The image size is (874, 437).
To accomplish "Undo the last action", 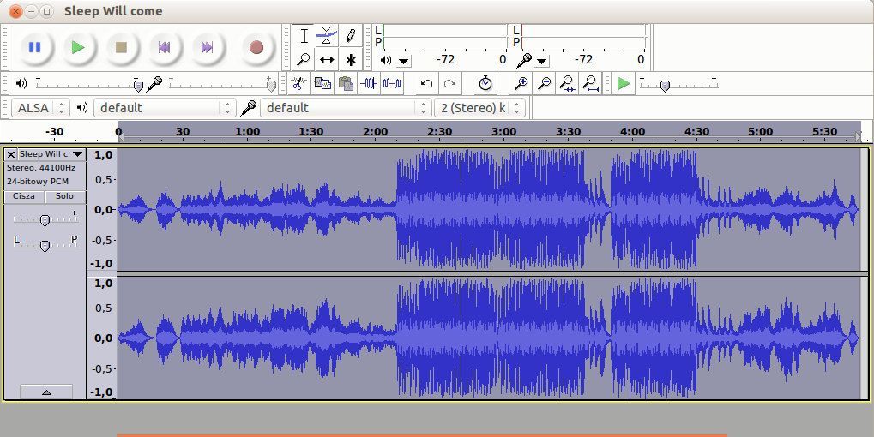I will pos(426,83).
